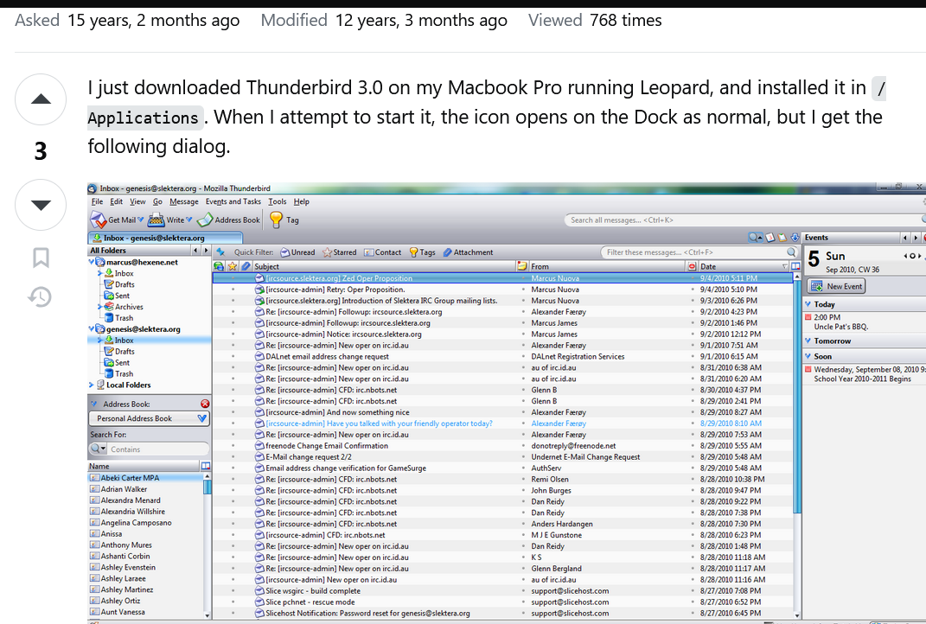Collapse the Today events section
Image resolution: width=926 pixels, height=624 pixels.
(x=808, y=304)
